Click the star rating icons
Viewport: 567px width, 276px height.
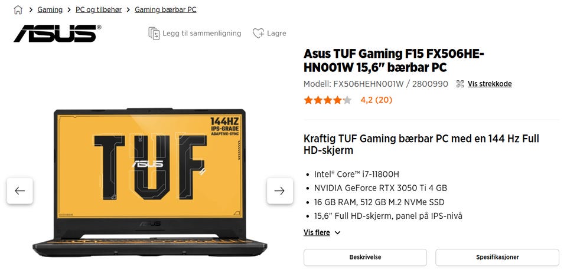(x=328, y=100)
